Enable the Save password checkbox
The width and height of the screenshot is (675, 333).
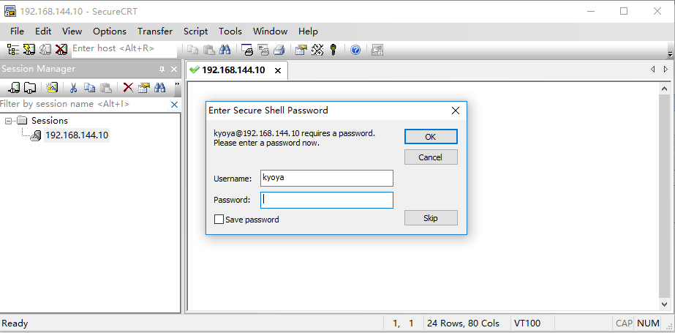click(219, 220)
